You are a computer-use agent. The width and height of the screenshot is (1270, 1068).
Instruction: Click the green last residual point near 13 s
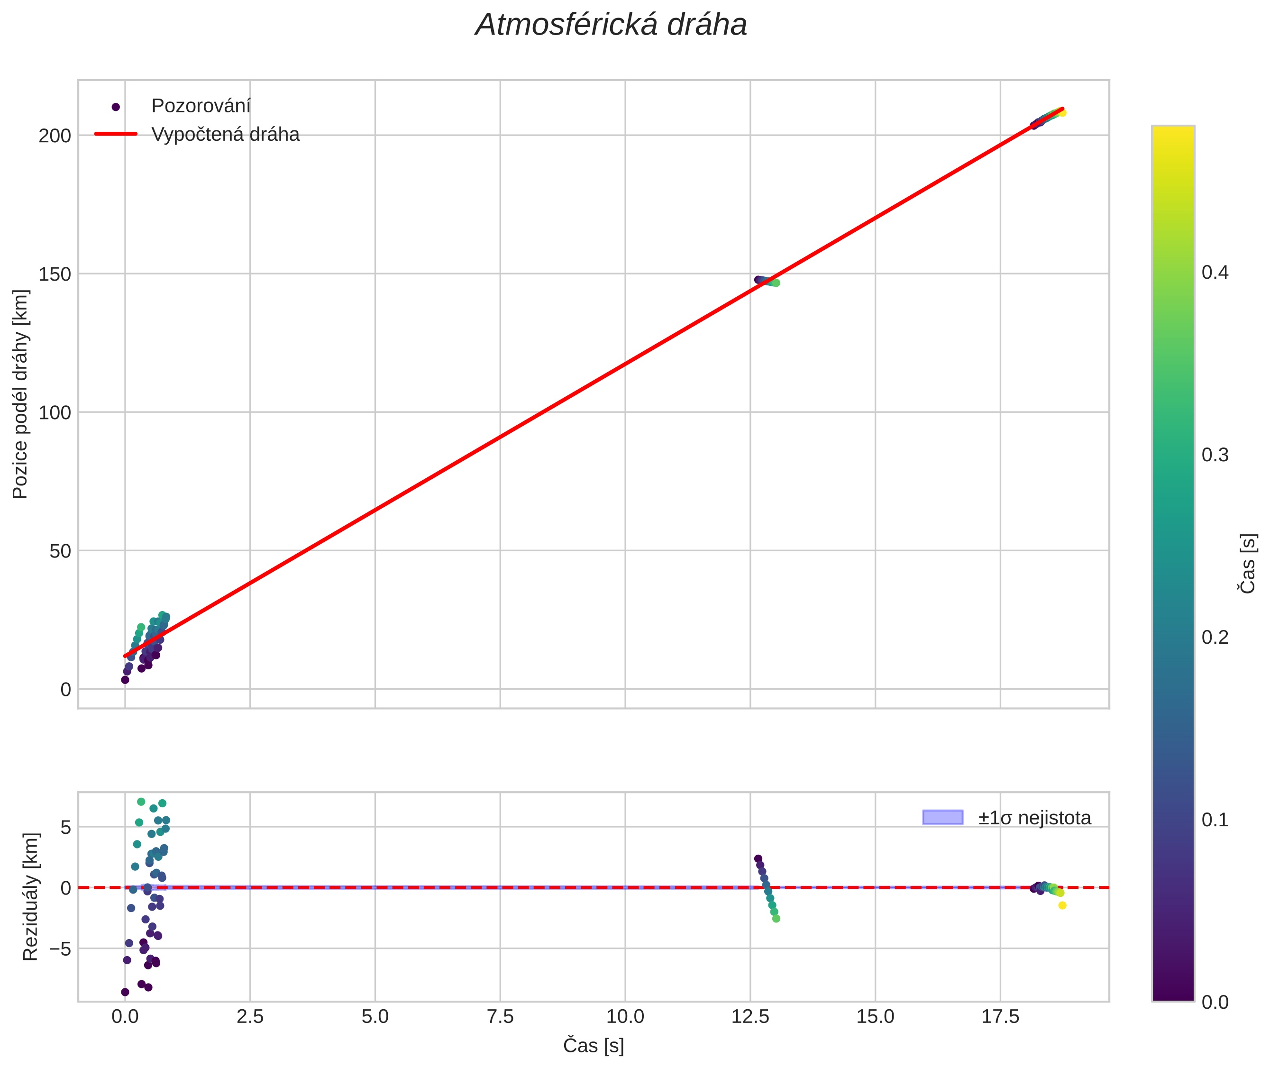(776, 919)
